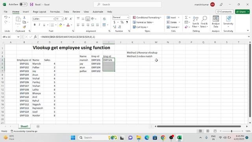Click the Cut scissors icon
This screenshot has width=252, height=142.
(x=24, y=17)
